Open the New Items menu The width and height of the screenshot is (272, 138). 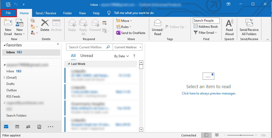19,27
